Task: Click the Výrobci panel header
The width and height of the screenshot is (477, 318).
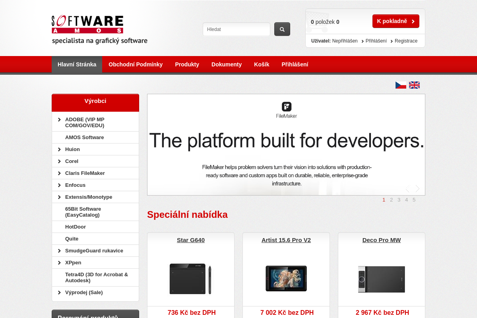Action: point(95,103)
